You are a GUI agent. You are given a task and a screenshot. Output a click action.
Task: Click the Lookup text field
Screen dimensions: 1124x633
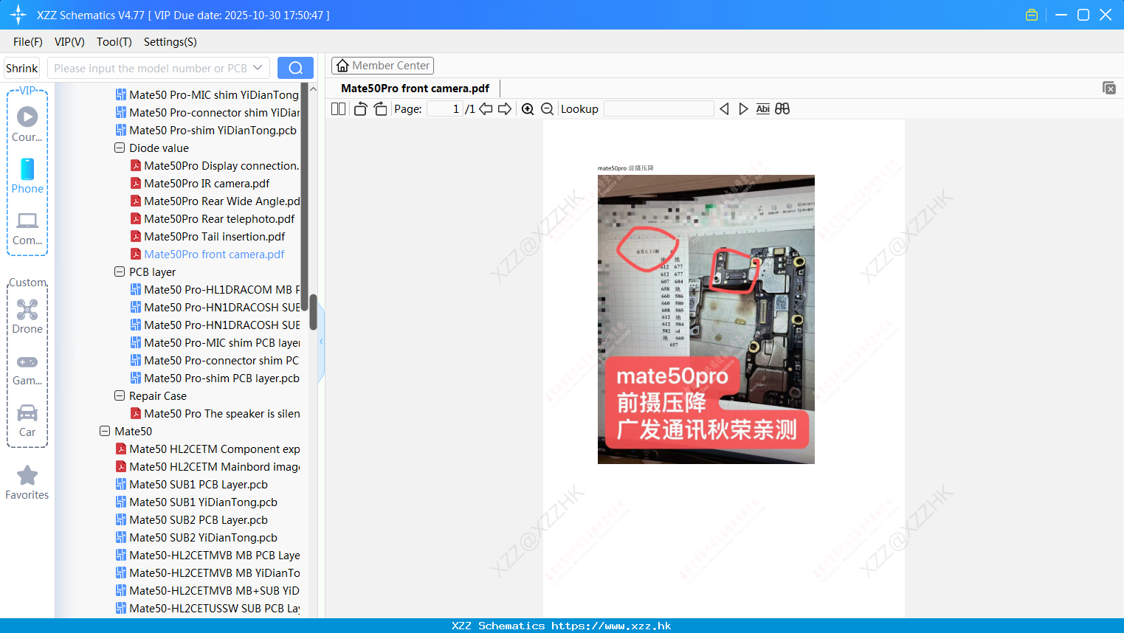[659, 108]
